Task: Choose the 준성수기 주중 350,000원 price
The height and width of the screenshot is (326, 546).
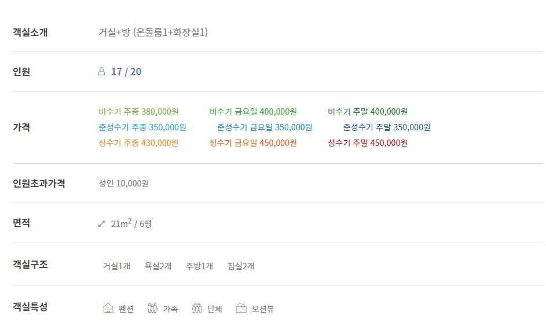Action: point(142,127)
